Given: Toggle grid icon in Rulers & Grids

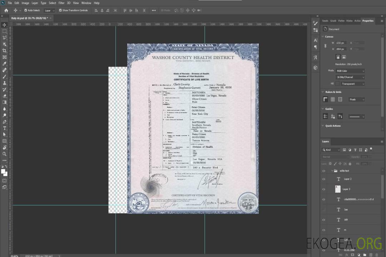Looking at the screenshot, I should [333, 99].
